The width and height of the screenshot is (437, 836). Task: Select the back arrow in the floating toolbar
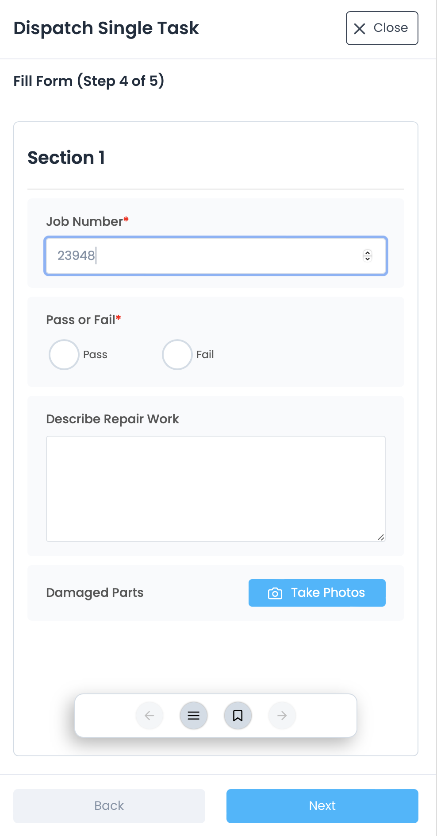149,715
